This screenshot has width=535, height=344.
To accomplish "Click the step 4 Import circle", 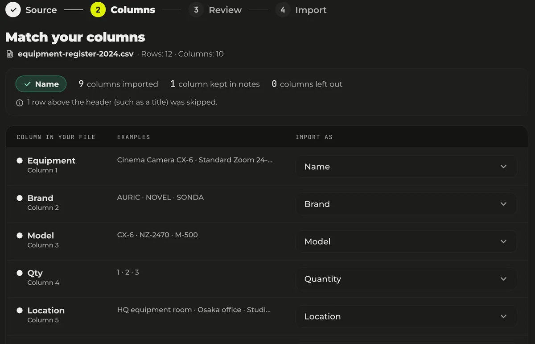I will [x=283, y=10].
